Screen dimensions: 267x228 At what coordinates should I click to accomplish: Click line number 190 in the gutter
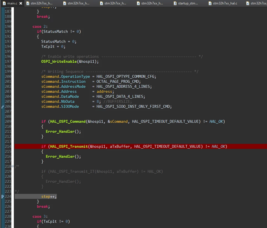coord(8,26)
